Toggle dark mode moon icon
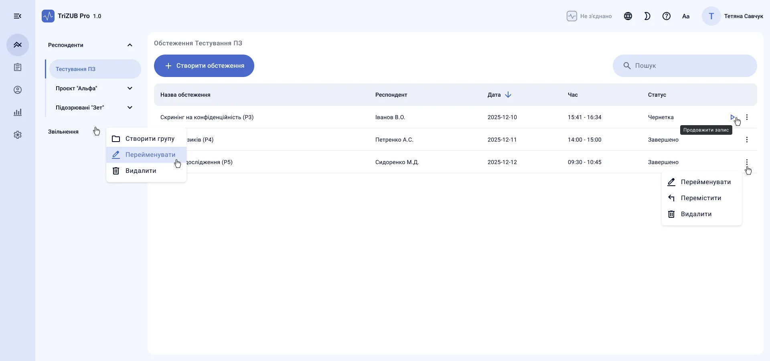The width and height of the screenshot is (770, 361). [x=647, y=16]
